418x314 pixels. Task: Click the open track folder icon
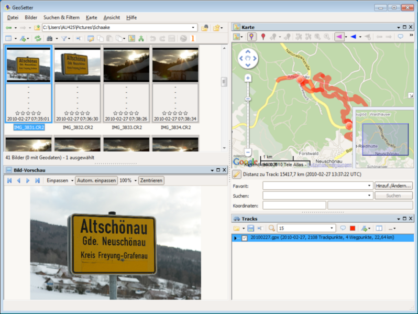(236, 228)
